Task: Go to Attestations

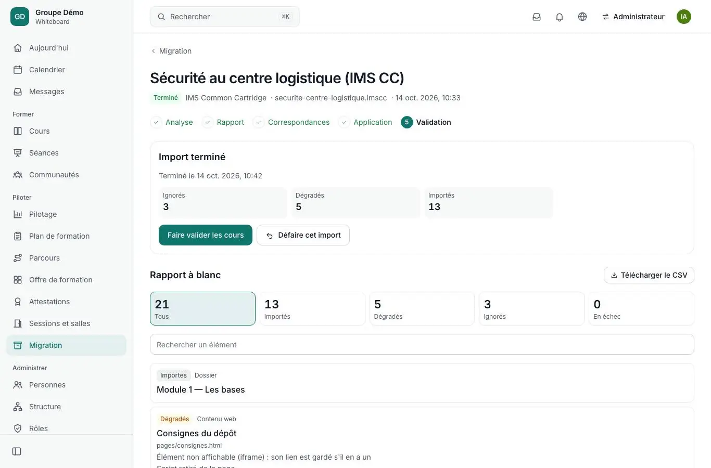Action: click(x=66, y=302)
